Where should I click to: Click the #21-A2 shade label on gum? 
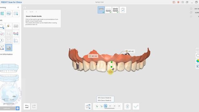point(93,56)
